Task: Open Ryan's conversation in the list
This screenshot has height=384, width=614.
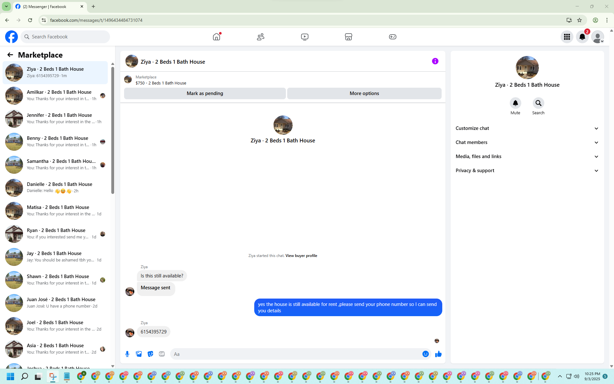Action: point(55,234)
